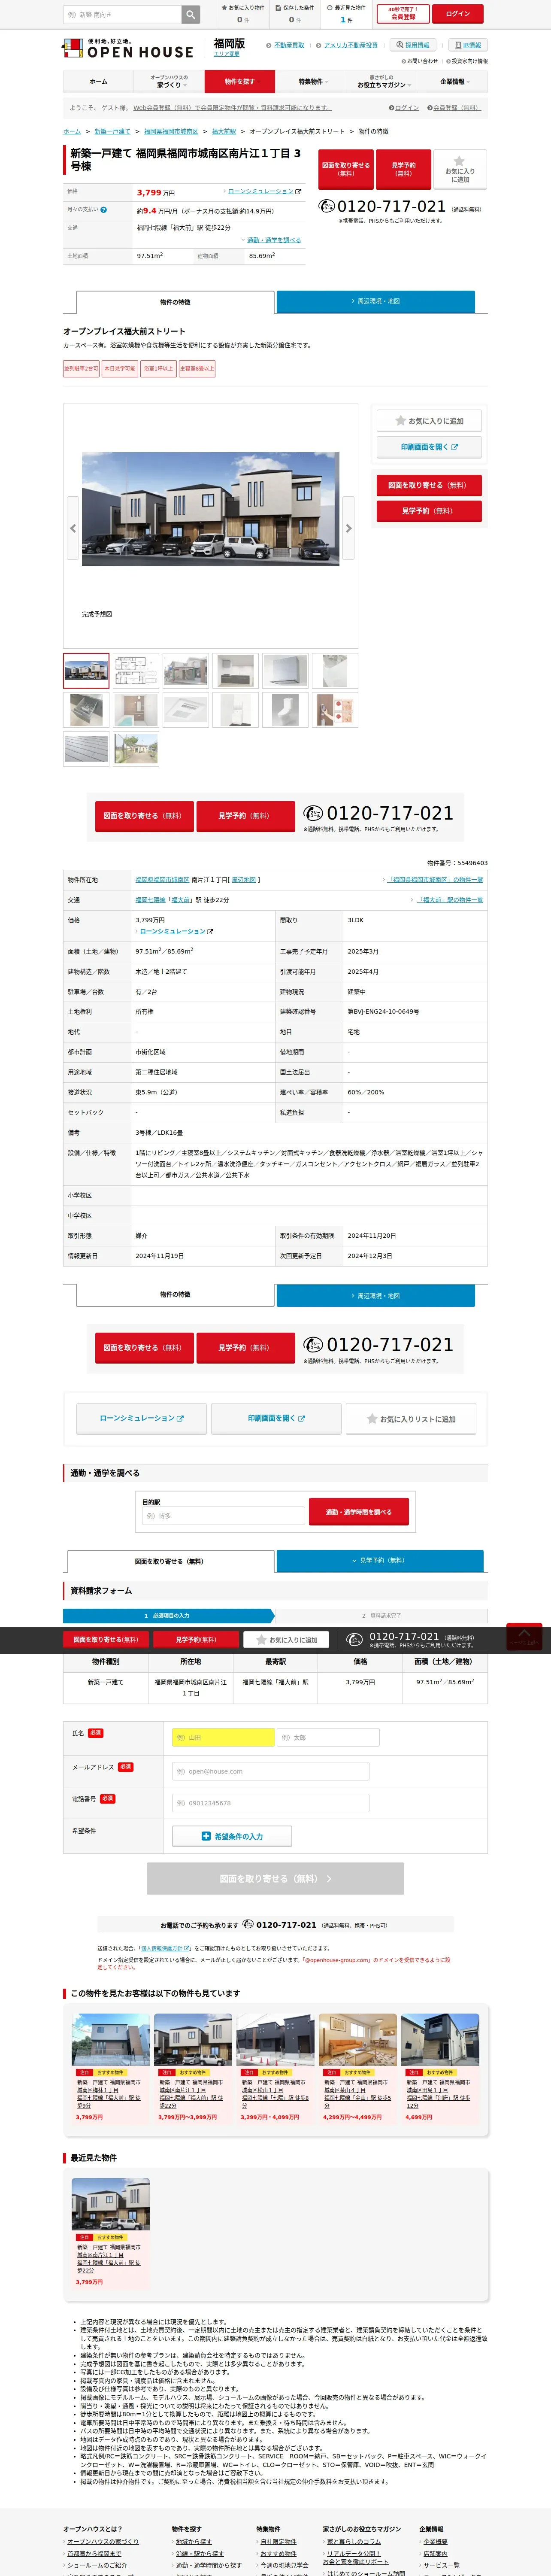Click sidebar 印刷画面を開く button
This screenshot has height=2576, width=551.
click(429, 447)
